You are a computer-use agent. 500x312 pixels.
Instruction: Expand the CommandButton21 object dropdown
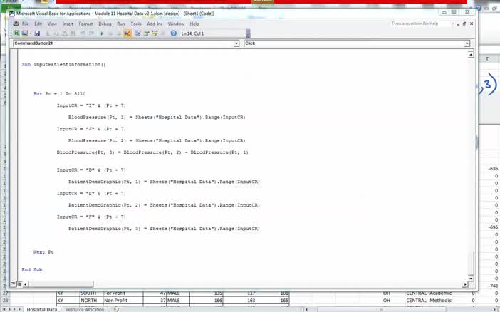(x=236, y=43)
